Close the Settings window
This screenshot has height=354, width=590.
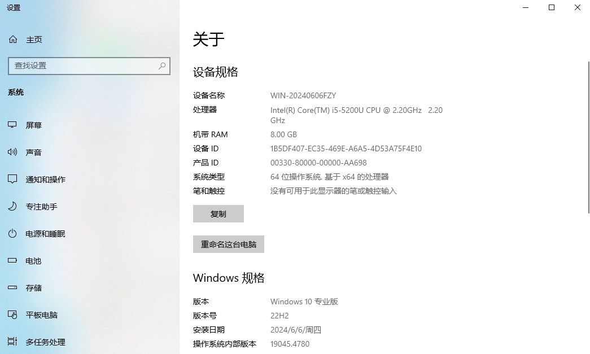tap(577, 7)
